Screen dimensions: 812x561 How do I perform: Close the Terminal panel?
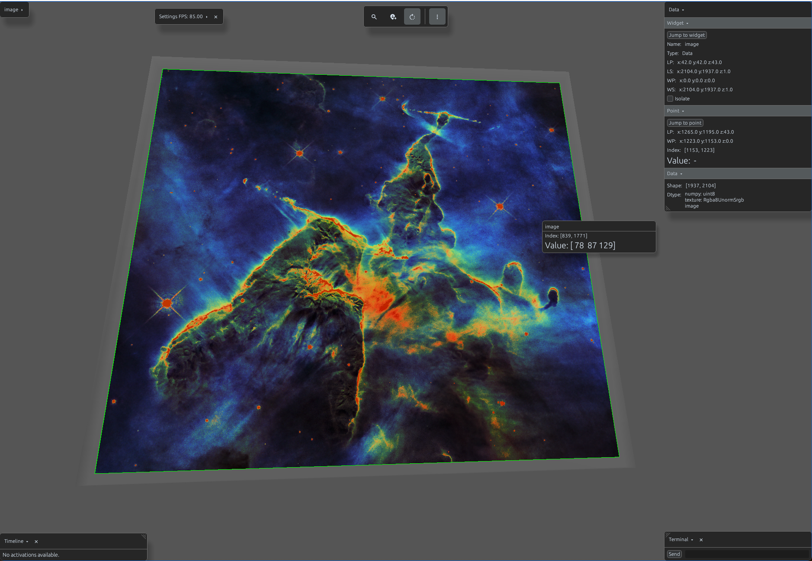[701, 540]
